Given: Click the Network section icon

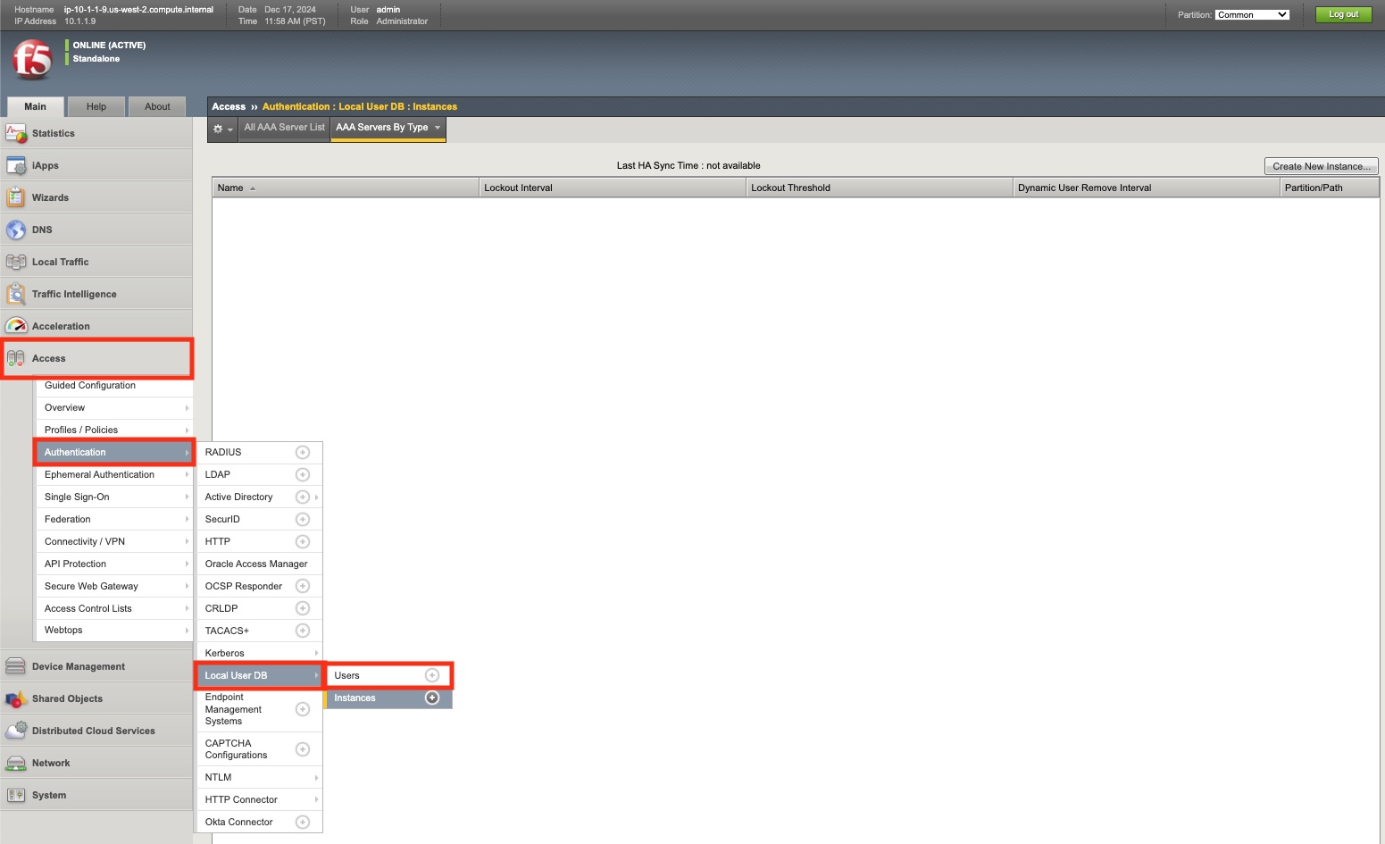Looking at the screenshot, I should point(16,763).
